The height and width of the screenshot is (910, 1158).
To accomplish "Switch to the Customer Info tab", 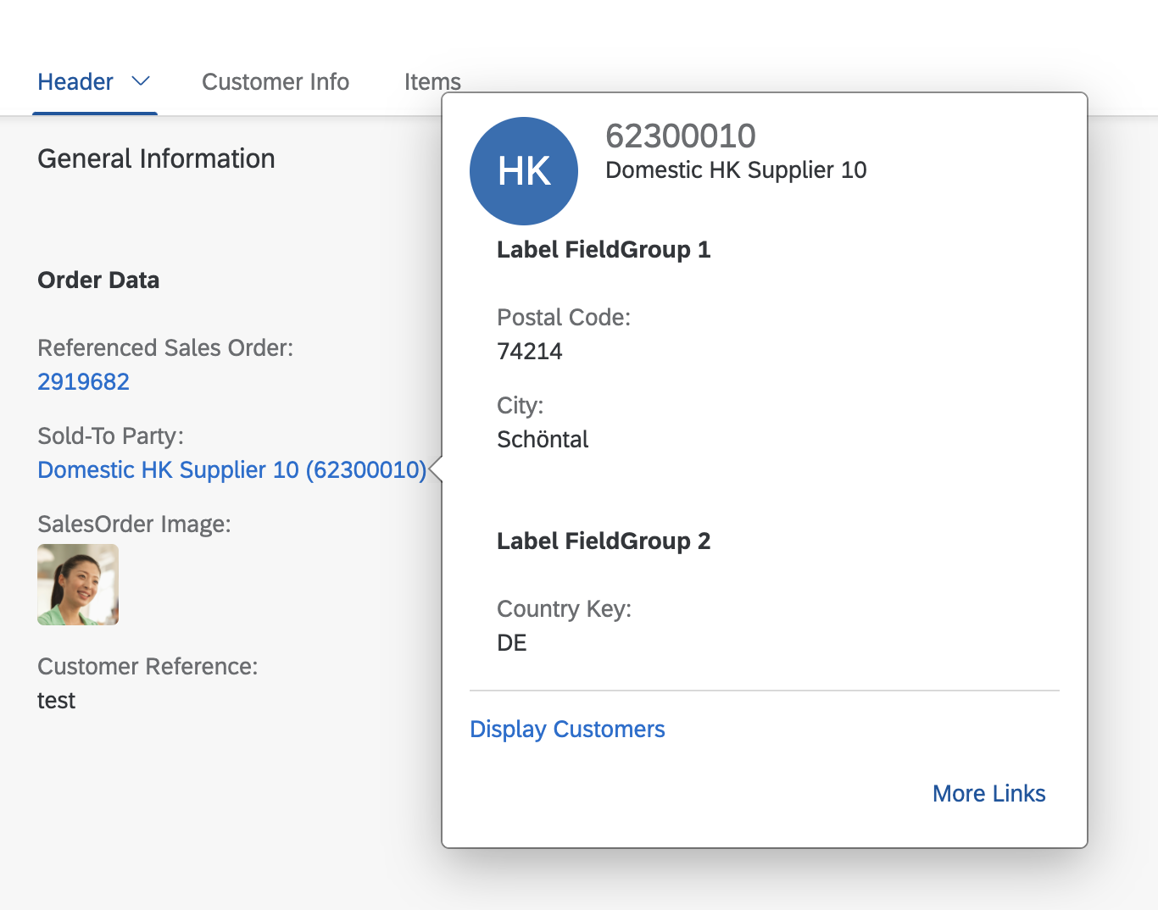I will (x=276, y=81).
